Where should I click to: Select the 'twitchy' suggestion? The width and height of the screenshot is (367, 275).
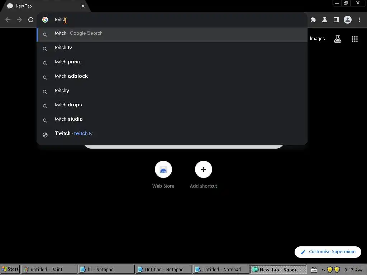(x=172, y=92)
